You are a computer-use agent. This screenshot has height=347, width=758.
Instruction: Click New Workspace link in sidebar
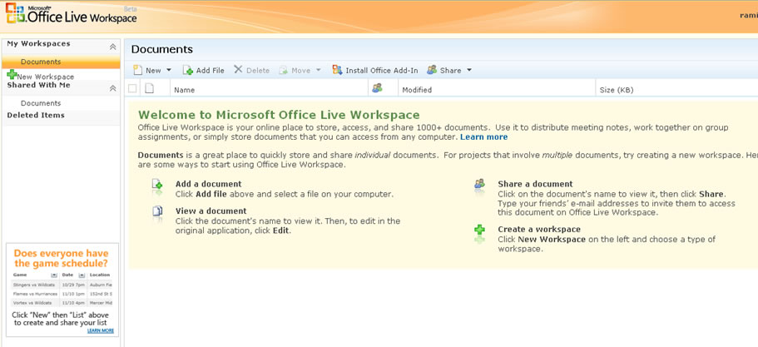point(46,77)
